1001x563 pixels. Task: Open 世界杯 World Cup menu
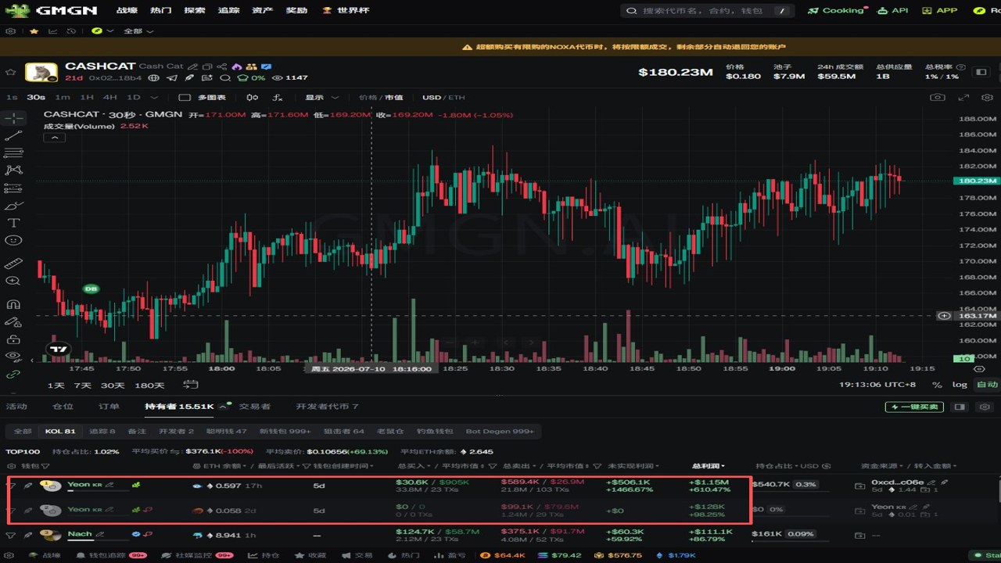pos(346,11)
